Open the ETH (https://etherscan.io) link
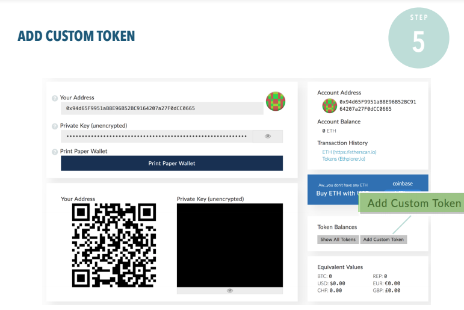 349,152
